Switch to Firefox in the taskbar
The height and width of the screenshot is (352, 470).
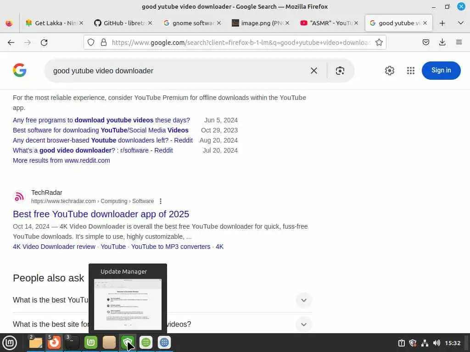pos(54,342)
